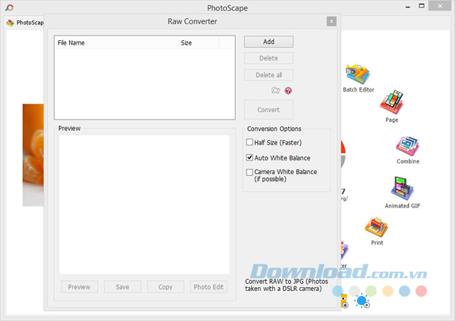
Task: Click the magnifier icon in PhotoScape title bar
Action: (9, 8)
